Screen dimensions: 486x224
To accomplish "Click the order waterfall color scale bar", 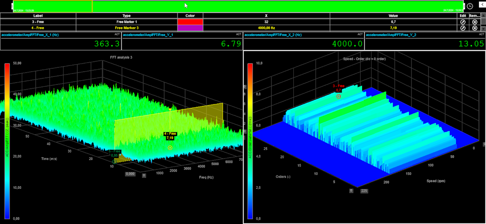I will tap(250, 141).
